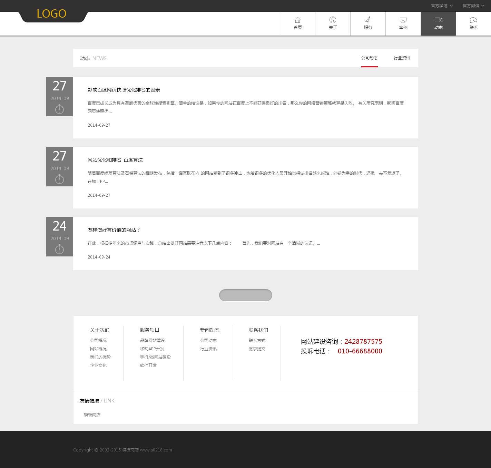Switch to the 公司动态 tab
Image resolution: width=491 pixels, height=468 pixels.
(x=369, y=58)
